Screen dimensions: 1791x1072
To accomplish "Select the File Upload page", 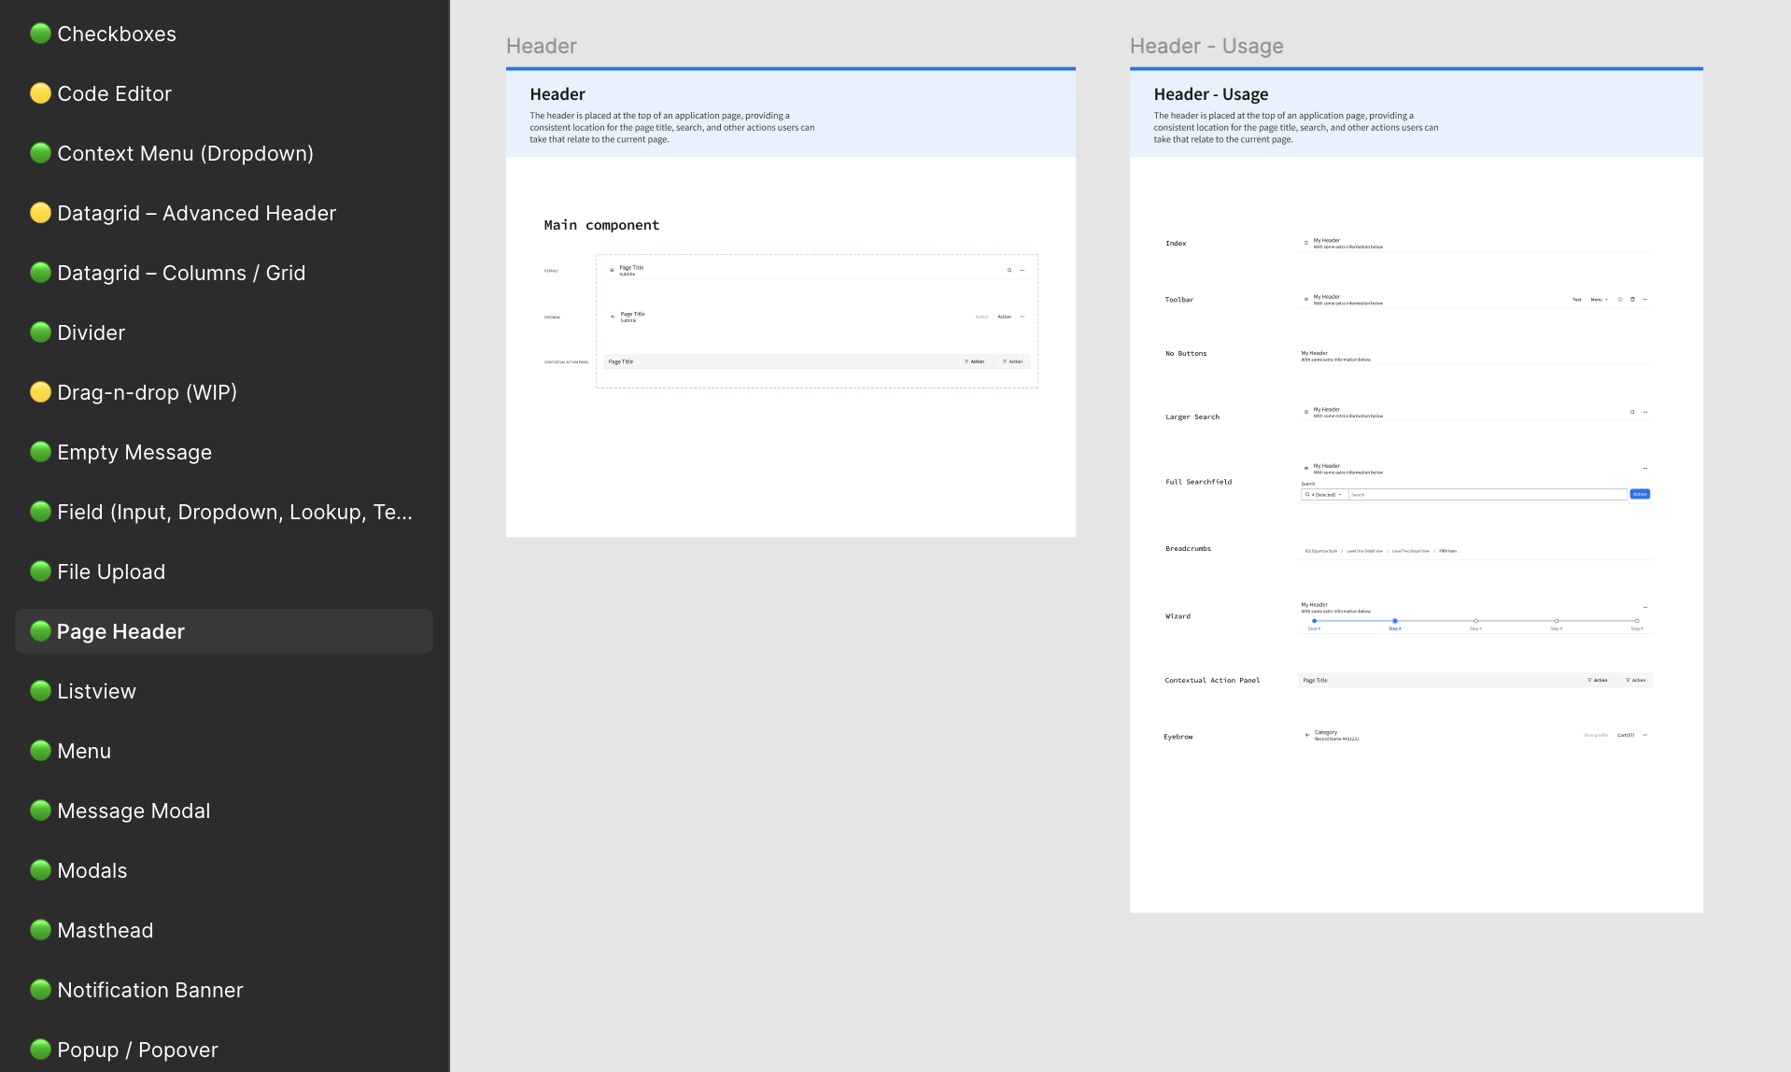I will point(224,571).
